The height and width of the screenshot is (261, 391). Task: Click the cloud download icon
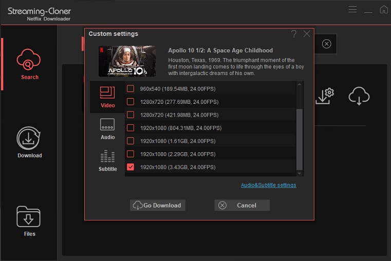tap(359, 96)
